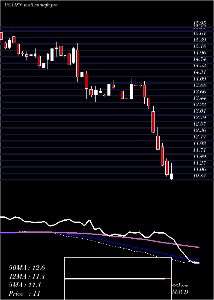Viewport: 214px width, 300px height.
Task: Select the 13.88 price axis label
Action: (199, 85)
